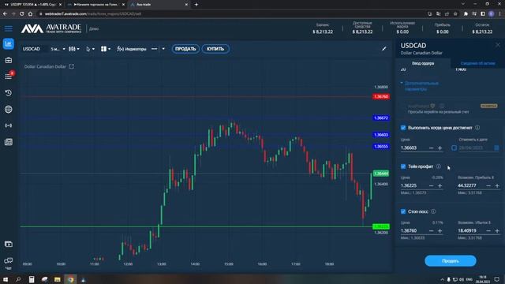This screenshot has width=505, height=284.
Task: Open Calculator from the taskbar
Action: (32, 279)
